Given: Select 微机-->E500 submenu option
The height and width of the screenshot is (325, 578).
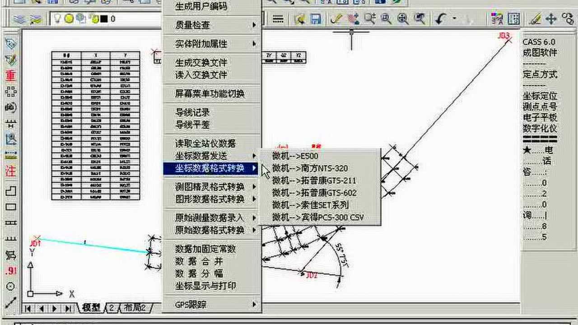Looking at the screenshot, I should [319, 156].
